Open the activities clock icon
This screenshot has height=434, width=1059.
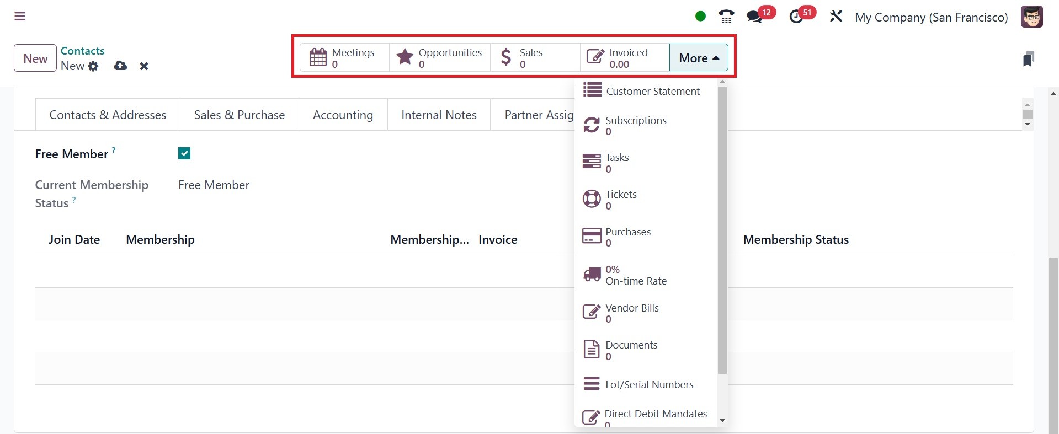tap(796, 17)
